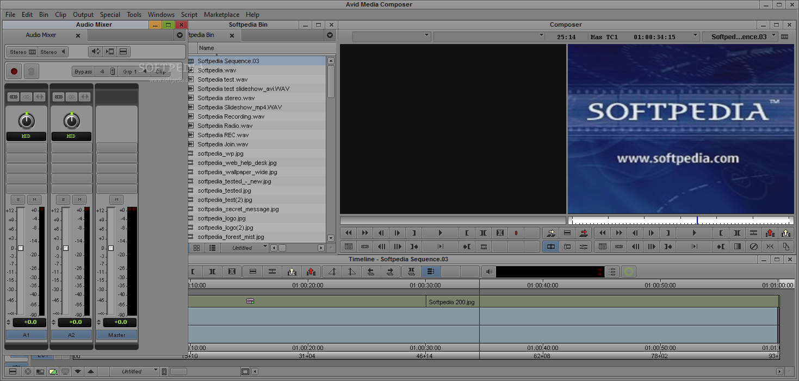Click the copy icon at Composer bottom right

point(786,247)
